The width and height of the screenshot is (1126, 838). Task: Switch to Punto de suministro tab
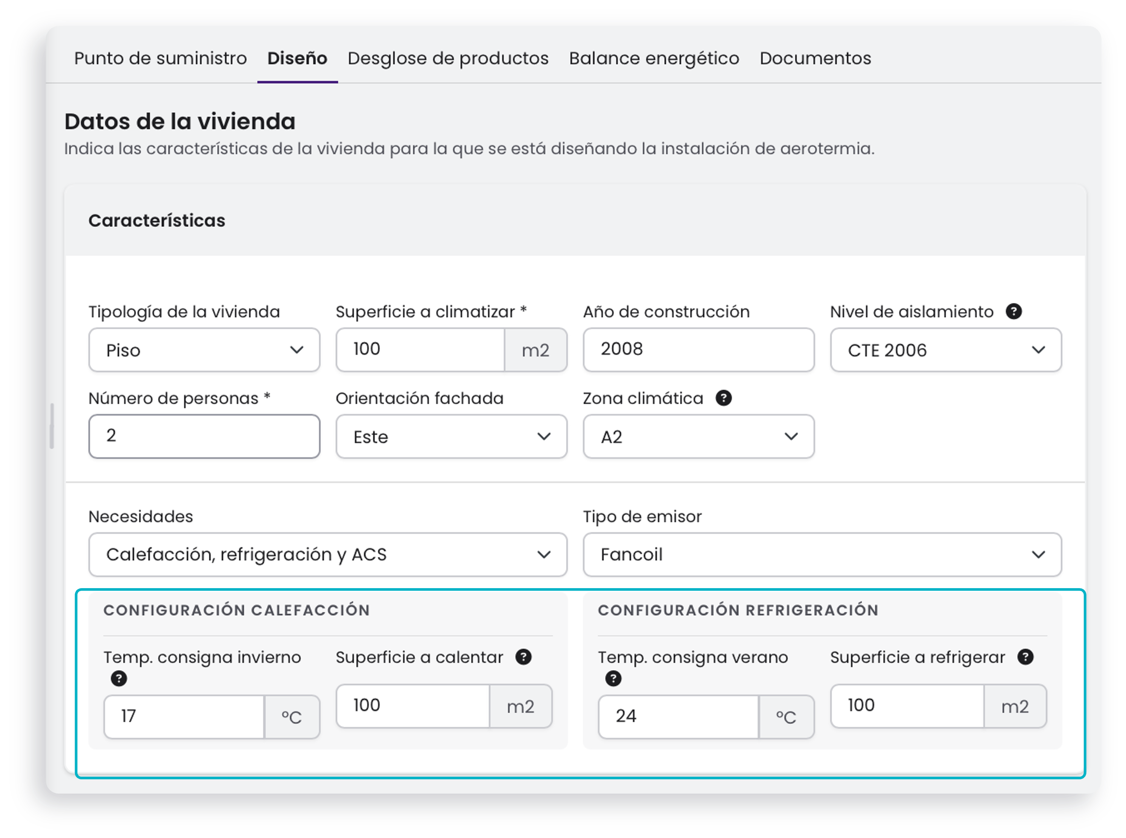tap(160, 58)
